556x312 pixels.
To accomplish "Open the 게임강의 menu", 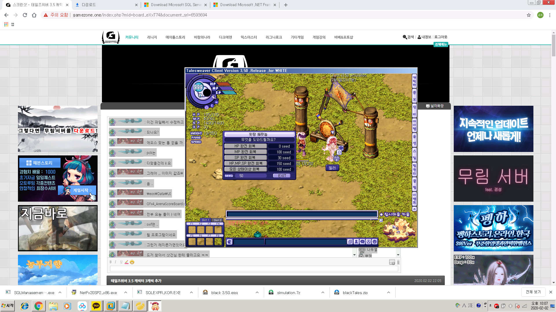I will pyautogui.click(x=319, y=37).
